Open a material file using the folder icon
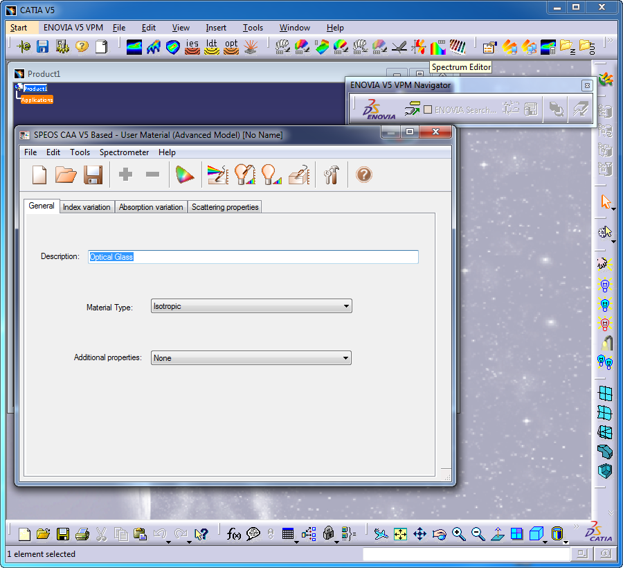 pos(66,175)
